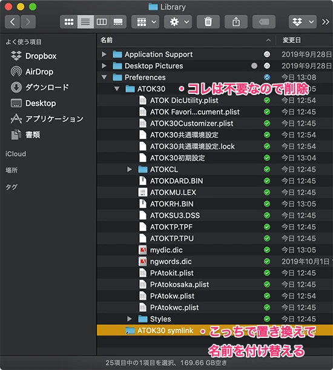
Task: Select ATOK DicUtility.plist file
Action: tap(184, 101)
